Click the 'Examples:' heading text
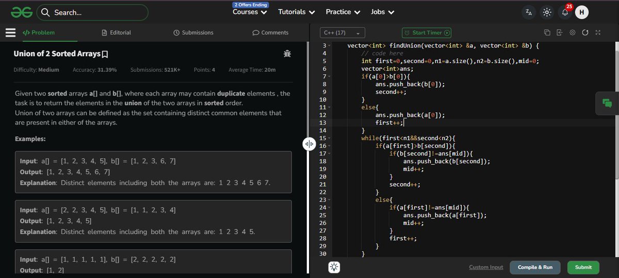Viewport: 619px width, 278px height. (30, 139)
